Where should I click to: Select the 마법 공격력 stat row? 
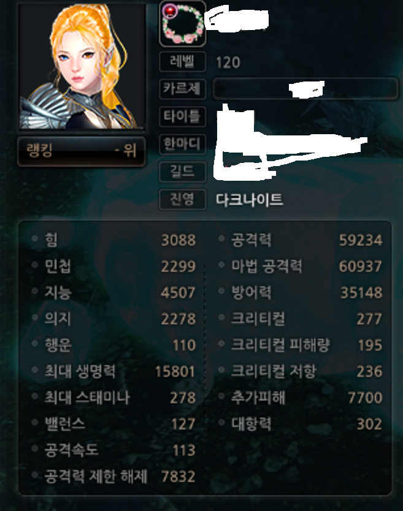pyautogui.click(x=300, y=267)
